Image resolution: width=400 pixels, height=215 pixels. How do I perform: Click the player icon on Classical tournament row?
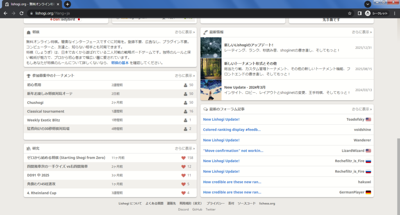pyautogui.click(x=186, y=111)
